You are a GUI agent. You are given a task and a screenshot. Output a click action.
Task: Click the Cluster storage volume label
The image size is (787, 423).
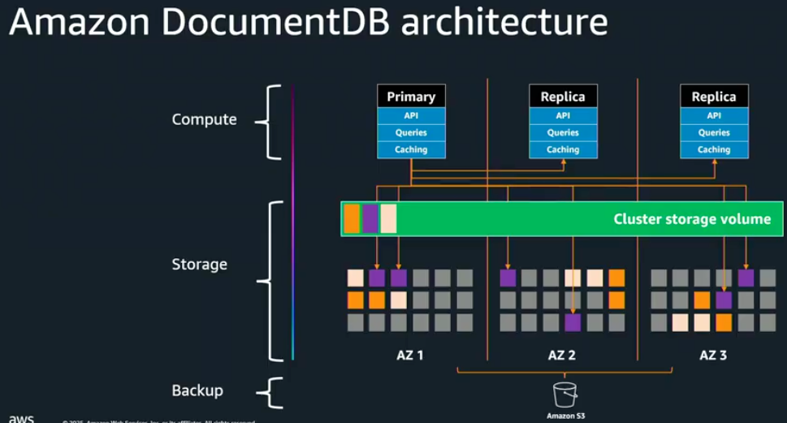point(692,219)
